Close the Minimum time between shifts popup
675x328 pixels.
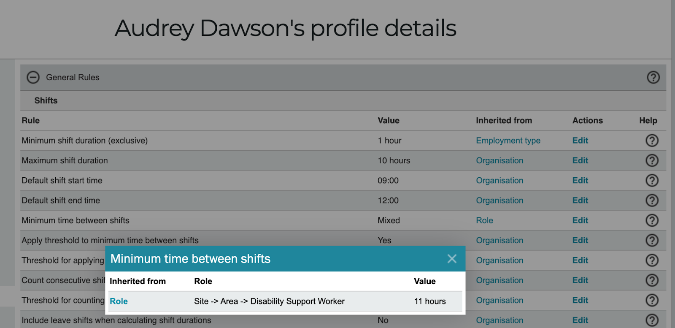coord(452,259)
